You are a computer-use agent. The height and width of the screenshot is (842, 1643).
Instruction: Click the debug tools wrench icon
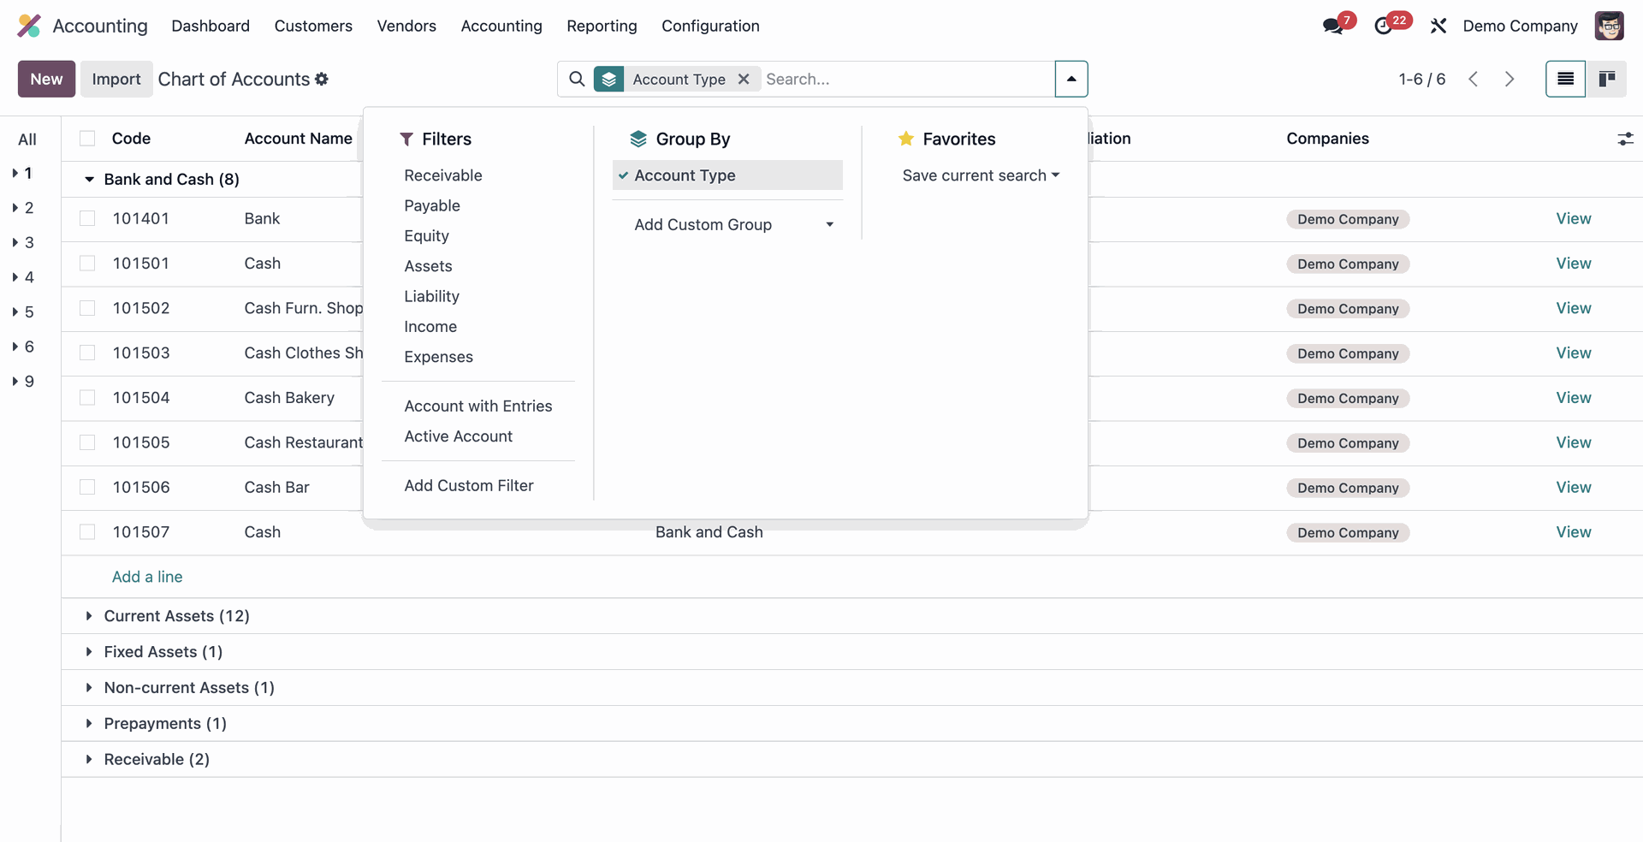pos(1438,26)
